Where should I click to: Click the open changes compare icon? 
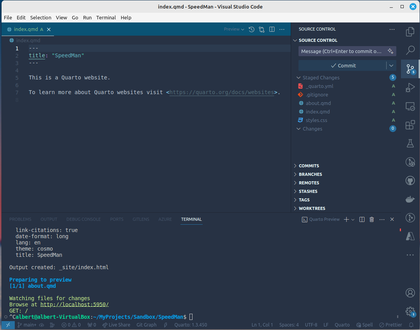262,29
